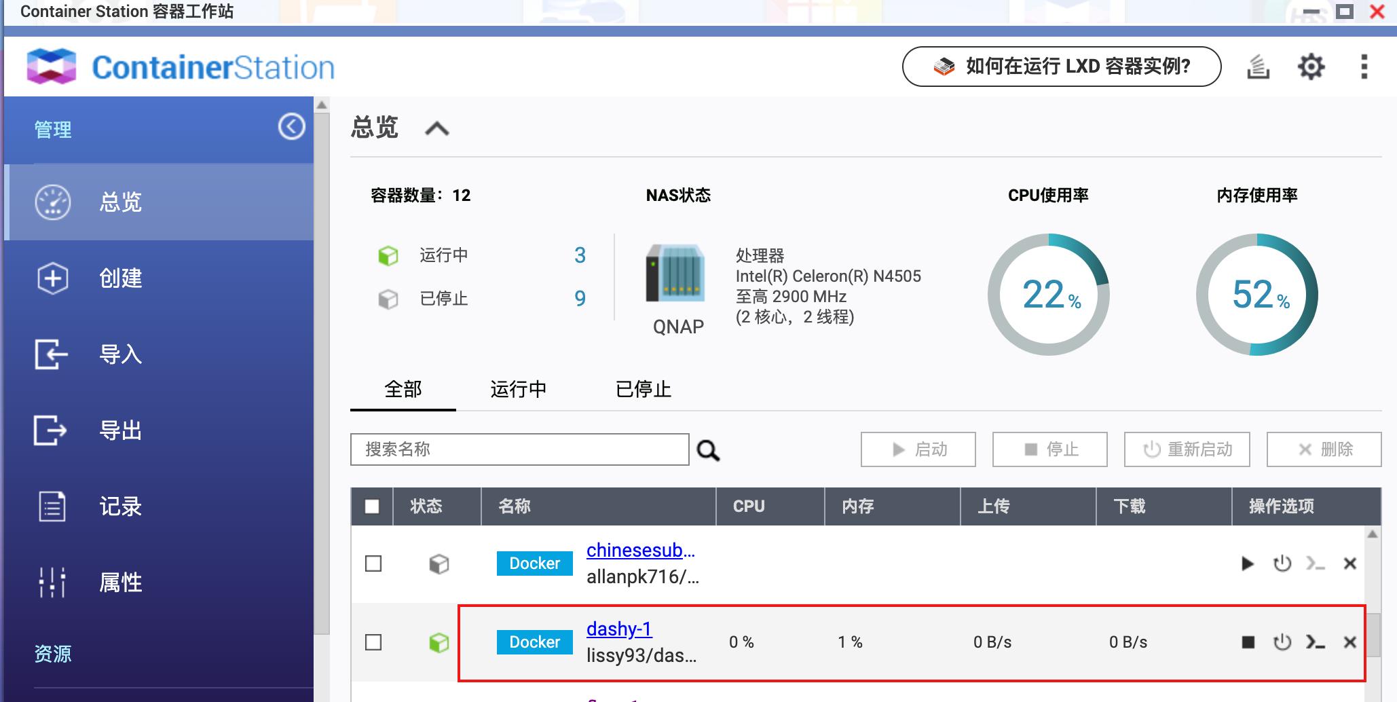1397x702 pixels.
Task: Select the header checkbox to choose all containers
Action: 373,506
